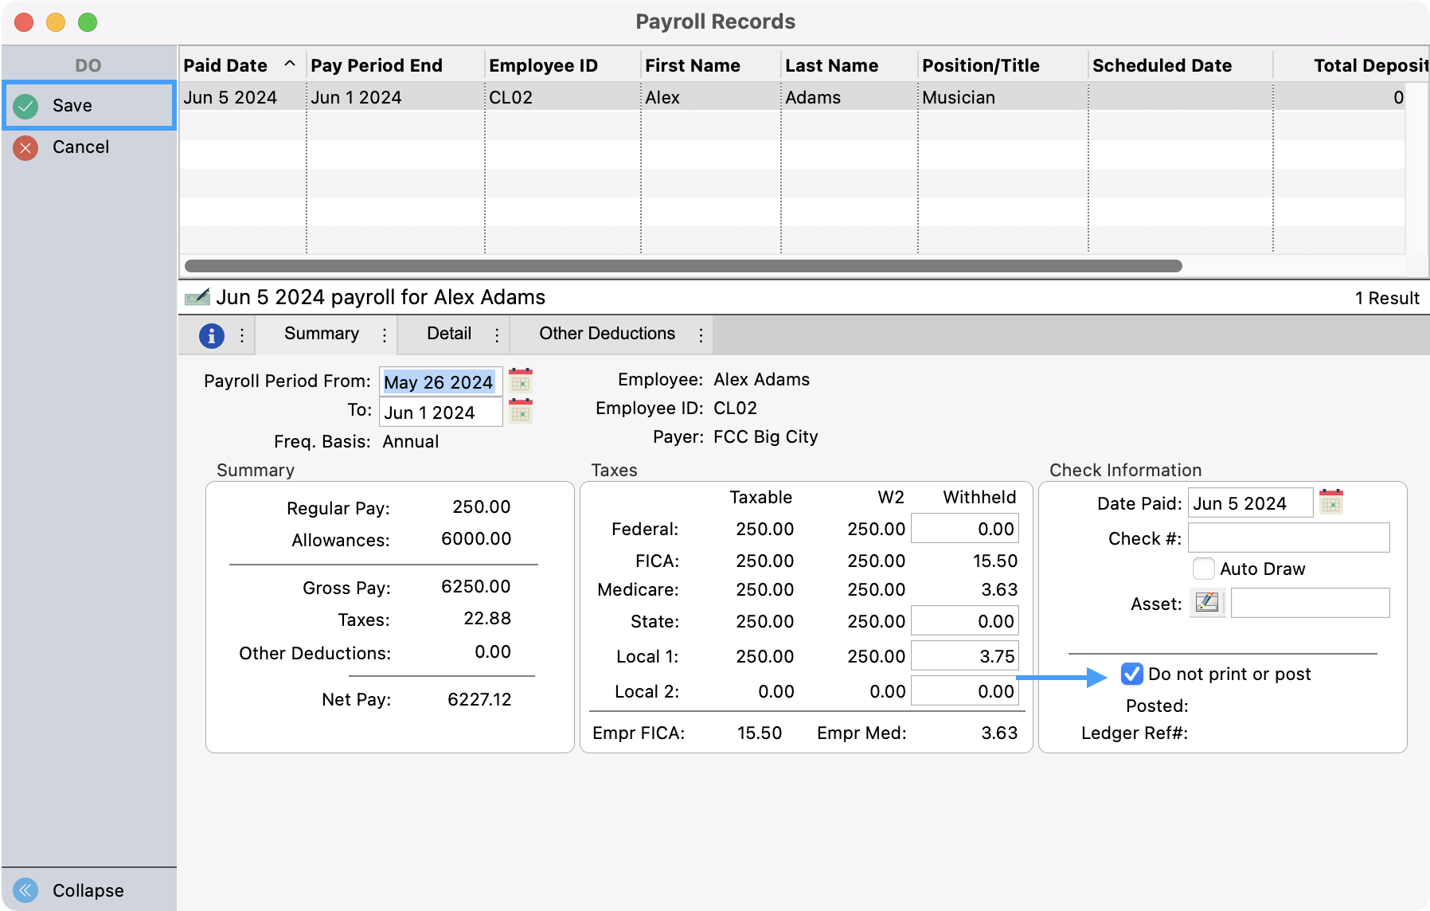Click the Federal Withheld amount field
The height and width of the screenshot is (911, 1430).
[964, 529]
